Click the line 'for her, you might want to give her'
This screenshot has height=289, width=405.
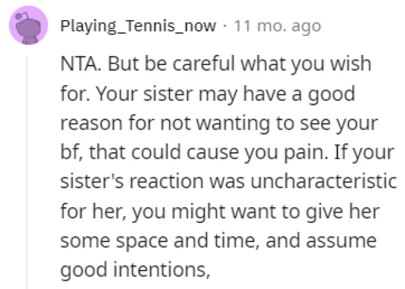[220, 212]
